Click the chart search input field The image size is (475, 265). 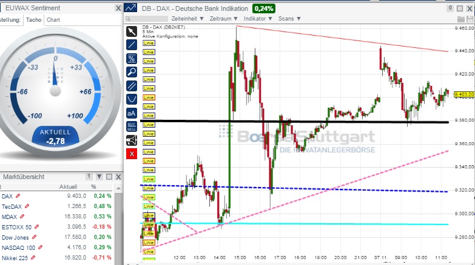tap(147, 19)
